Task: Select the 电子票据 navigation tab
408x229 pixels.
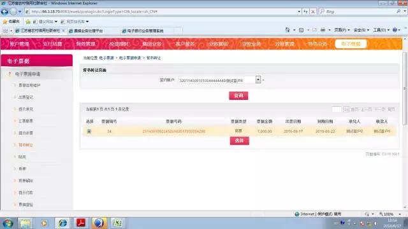Action: pyautogui.click(x=351, y=44)
